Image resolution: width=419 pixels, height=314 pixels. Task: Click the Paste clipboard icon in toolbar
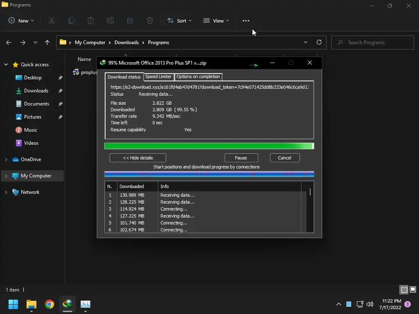point(91,20)
